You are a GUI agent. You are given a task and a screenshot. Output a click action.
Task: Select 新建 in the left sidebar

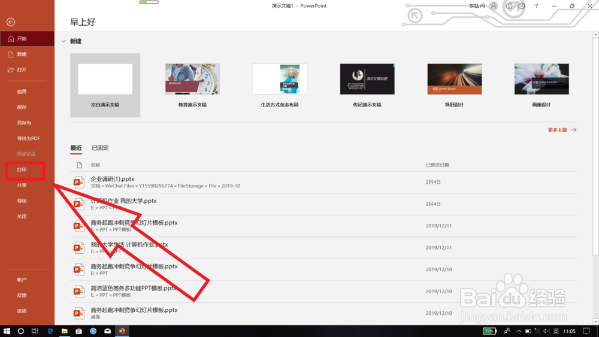point(27,54)
